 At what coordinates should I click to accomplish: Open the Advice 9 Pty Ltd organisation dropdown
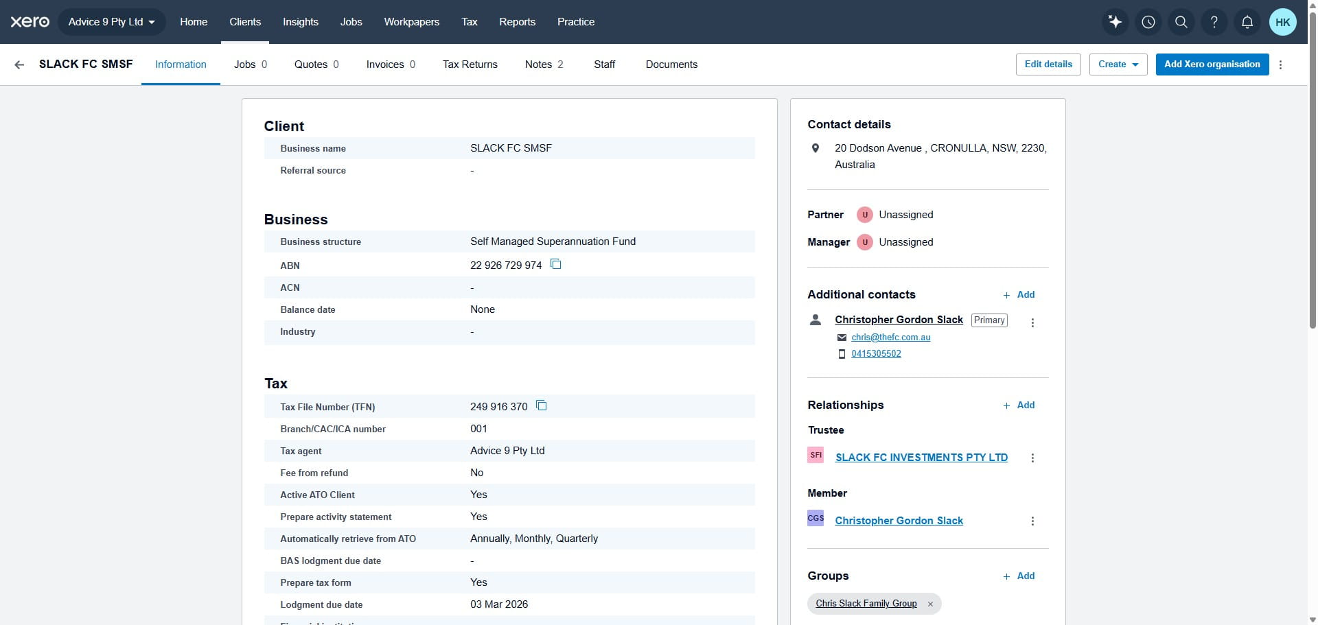(x=112, y=22)
